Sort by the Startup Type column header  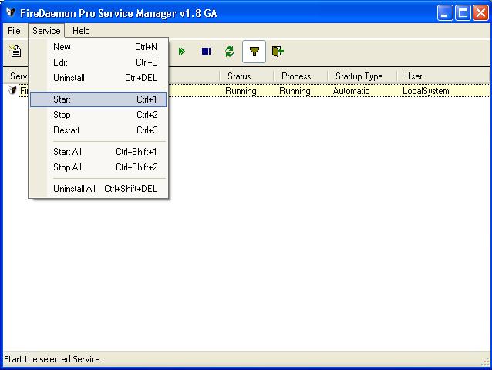[x=362, y=76]
